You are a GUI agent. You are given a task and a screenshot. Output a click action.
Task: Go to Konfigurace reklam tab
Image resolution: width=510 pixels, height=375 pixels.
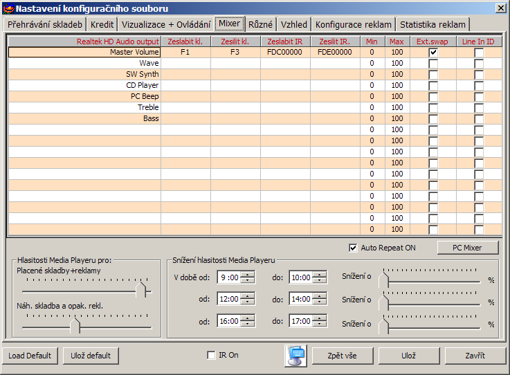(x=353, y=24)
